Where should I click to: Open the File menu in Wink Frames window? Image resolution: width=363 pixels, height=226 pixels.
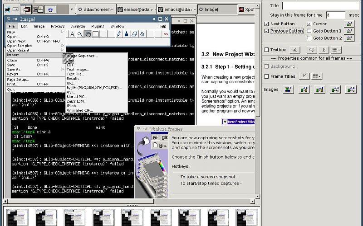tap(156, 138)
